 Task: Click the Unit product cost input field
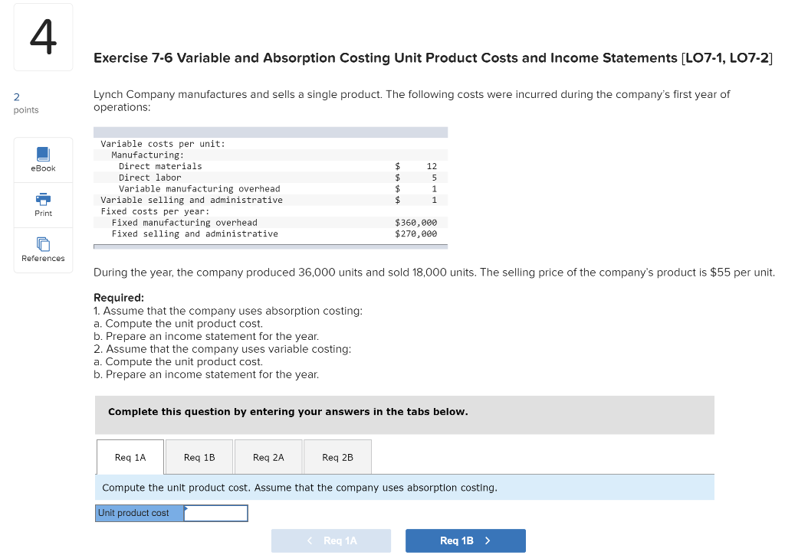tap(217, 513)
